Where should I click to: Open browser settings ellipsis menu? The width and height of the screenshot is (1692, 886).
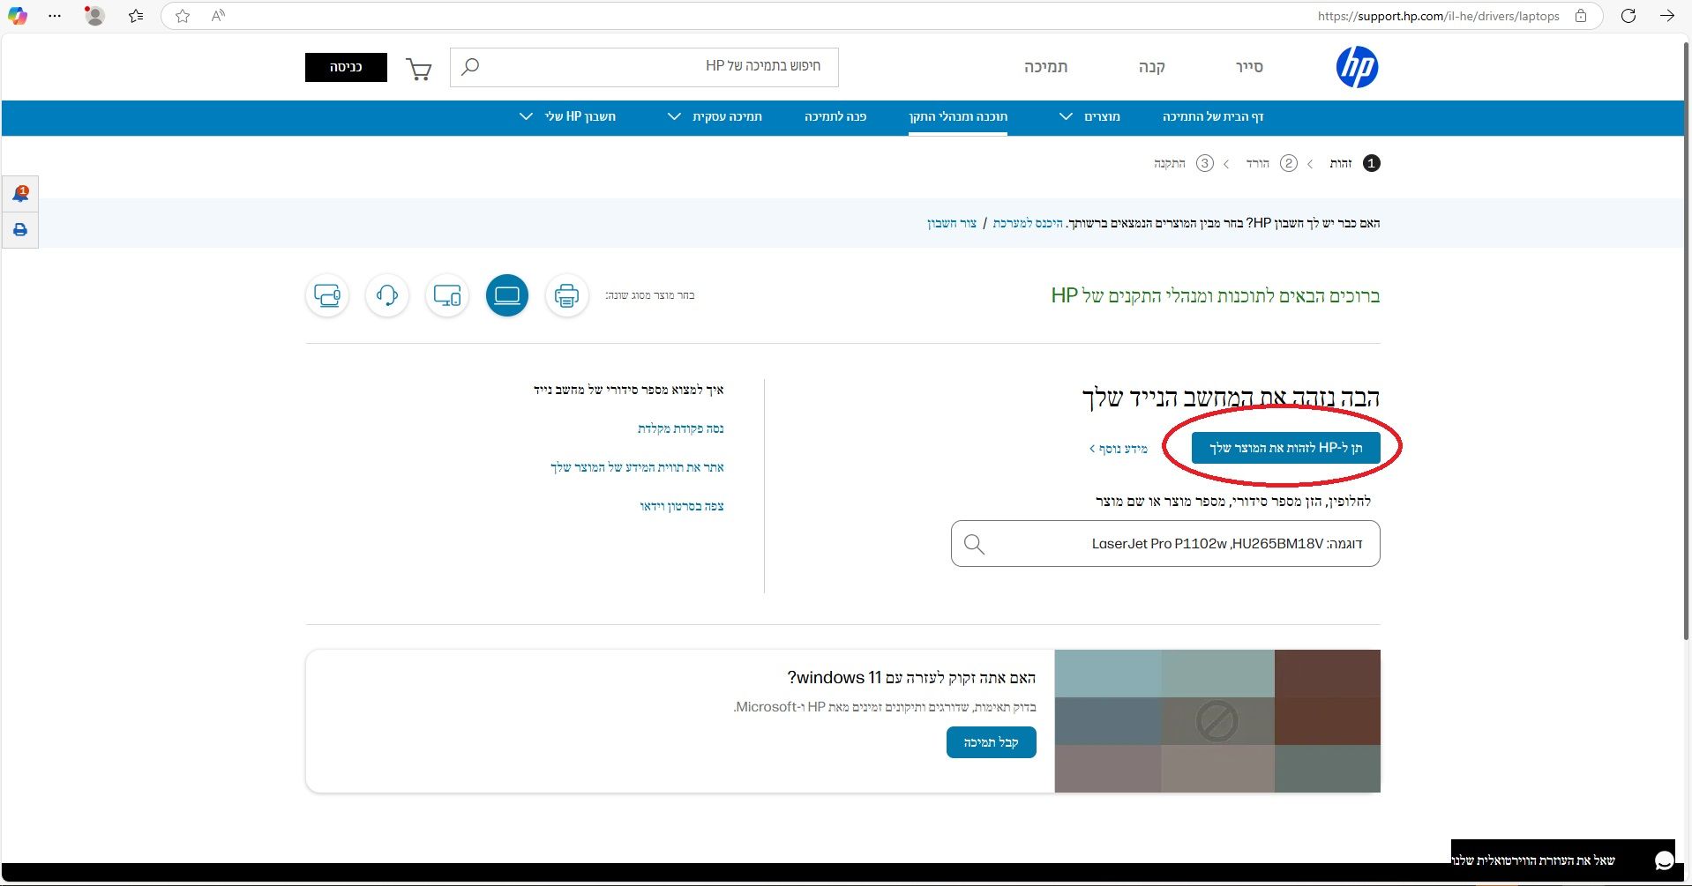[x=55, y=16]
